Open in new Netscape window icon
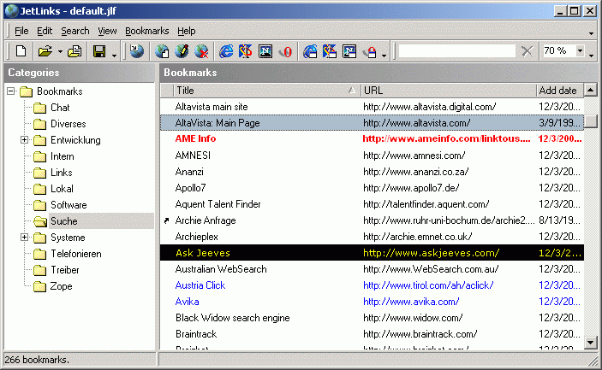The height and width of the screenshot is (370, 602). click(x=349, y=51)
